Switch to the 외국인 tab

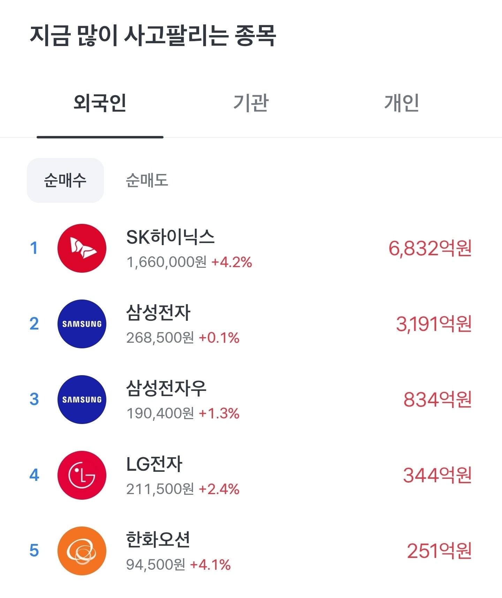pyautogui.click(x=100, y=103)
